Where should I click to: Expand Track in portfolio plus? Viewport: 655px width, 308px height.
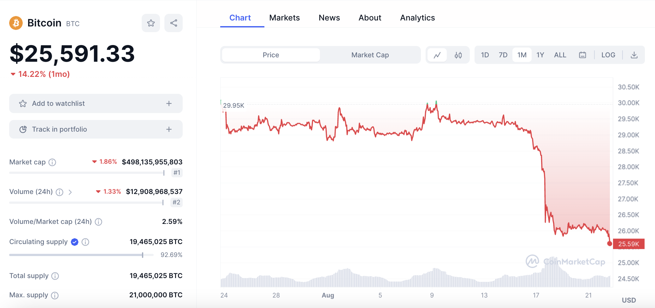coord(169,129)
